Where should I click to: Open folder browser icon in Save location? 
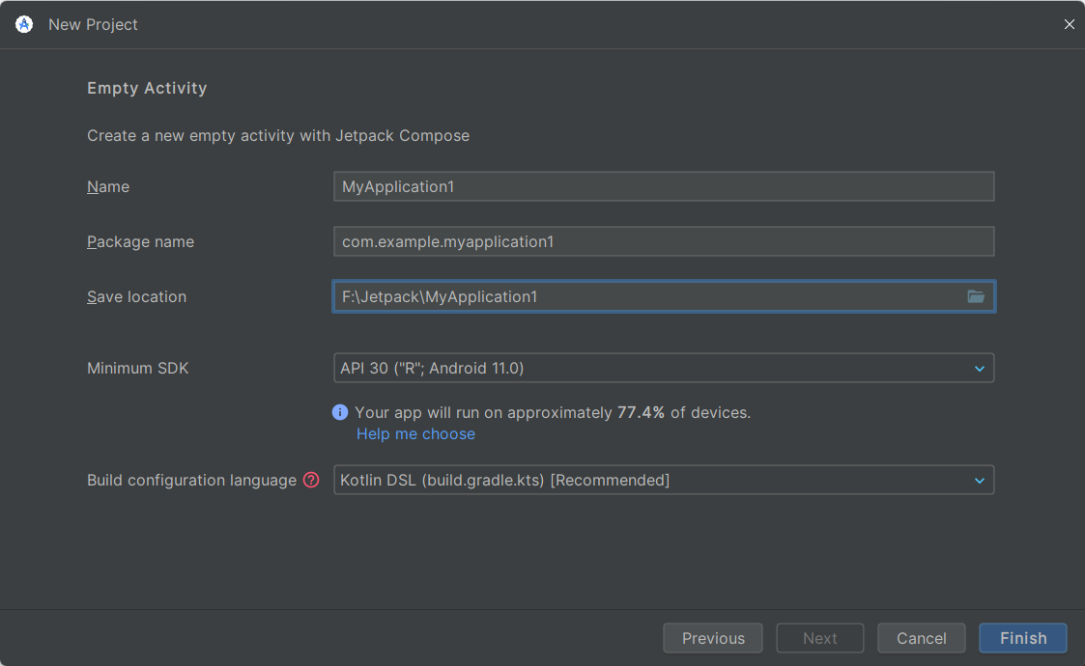pyautogui.click(x=976, y=296)
